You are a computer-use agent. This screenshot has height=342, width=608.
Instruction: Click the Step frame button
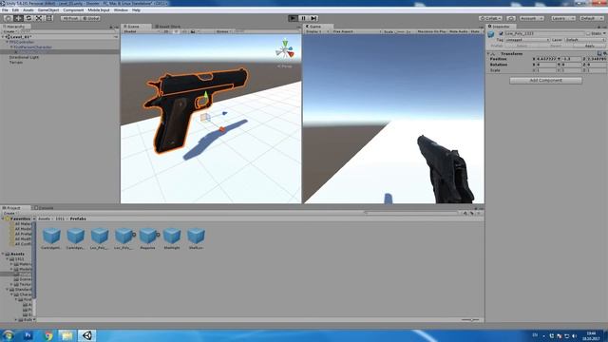click(x=313, y=18)
